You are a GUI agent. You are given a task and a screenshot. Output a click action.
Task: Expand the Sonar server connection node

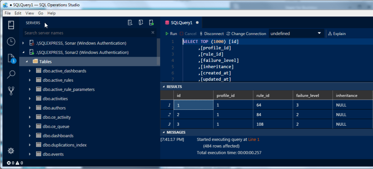coord(23,43)
